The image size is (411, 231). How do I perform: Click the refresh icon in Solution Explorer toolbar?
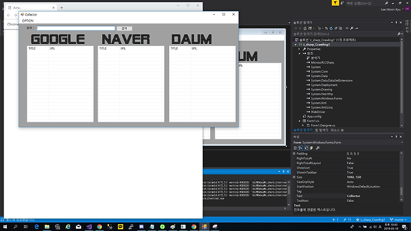[331, 29]
